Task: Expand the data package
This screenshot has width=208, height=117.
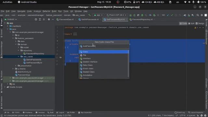Action: pos(16,41)
